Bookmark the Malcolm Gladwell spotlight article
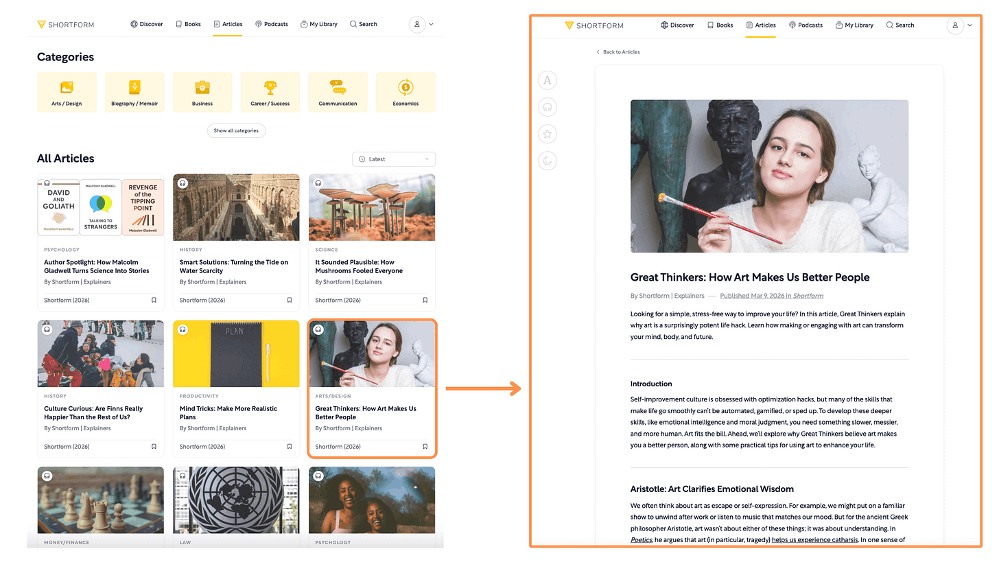The image size is (999, 562). 154,300
